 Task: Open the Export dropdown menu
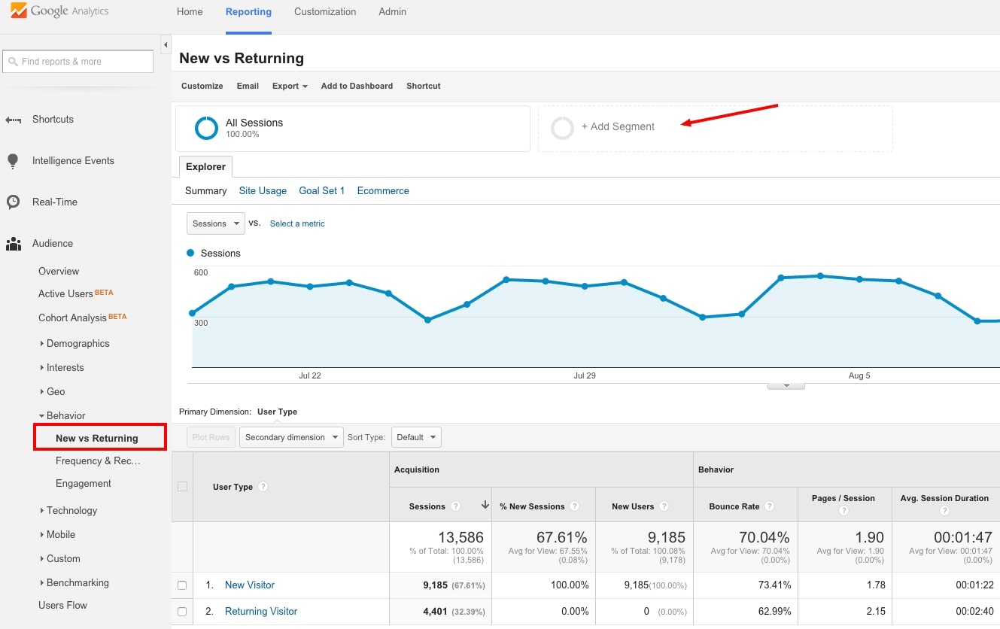click(290, 86)
